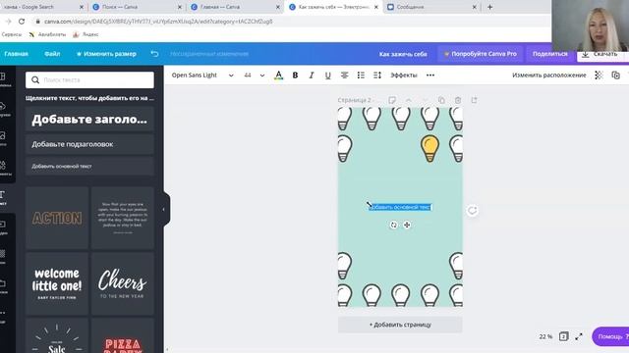
Task: Click the Попробуйте Canva Pro button
Action: point(481,54)
